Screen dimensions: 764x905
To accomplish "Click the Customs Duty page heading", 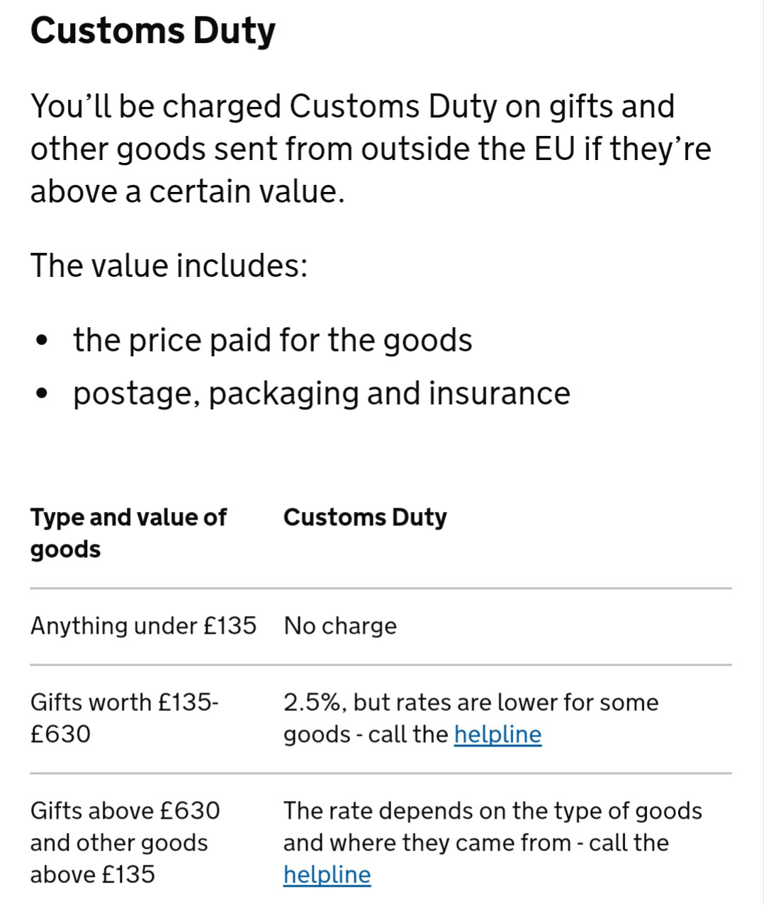I will click(152, 31).
